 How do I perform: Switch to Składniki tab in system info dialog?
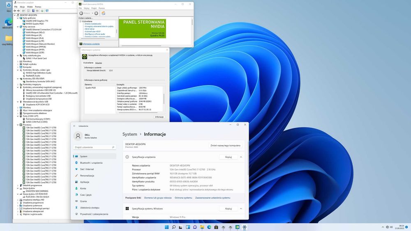pyautogui.click(x=99, y=63)
